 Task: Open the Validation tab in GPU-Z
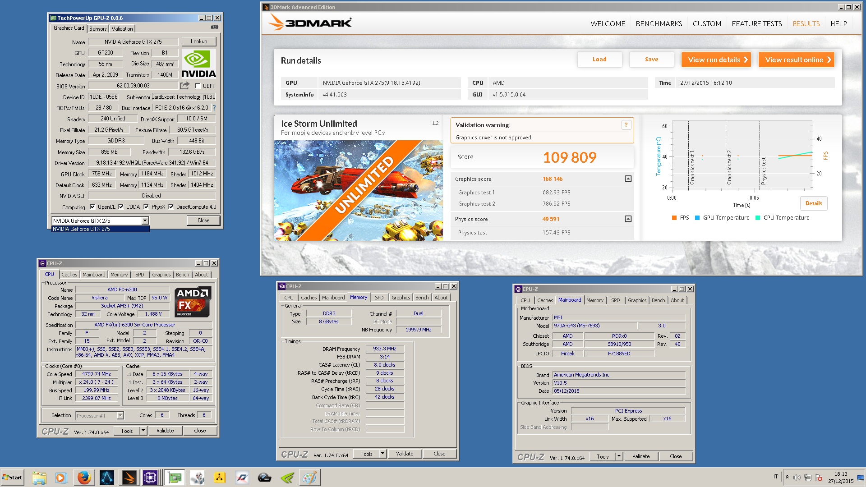[122, 28]
